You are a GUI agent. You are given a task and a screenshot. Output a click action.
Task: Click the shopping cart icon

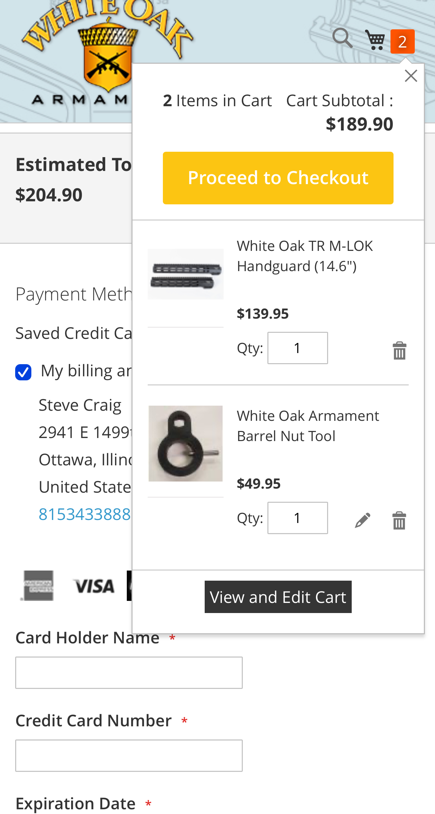tap(375, 40)
